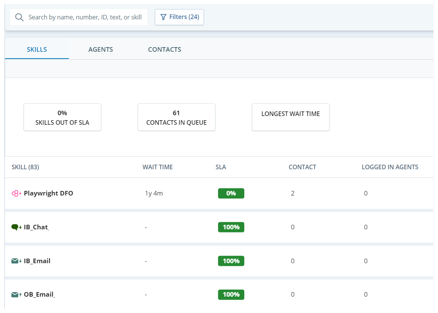The height and width of the screenshot is (313, 438).
Task: Click the Playwright DFO digital skill icon
Action: [16, 193]
